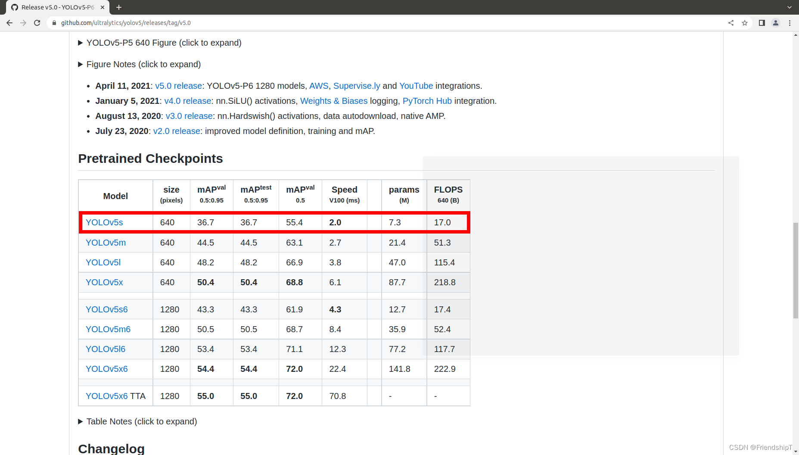Open the YOLOv5l6 model link
799x455 pixels.
point(106,349)
